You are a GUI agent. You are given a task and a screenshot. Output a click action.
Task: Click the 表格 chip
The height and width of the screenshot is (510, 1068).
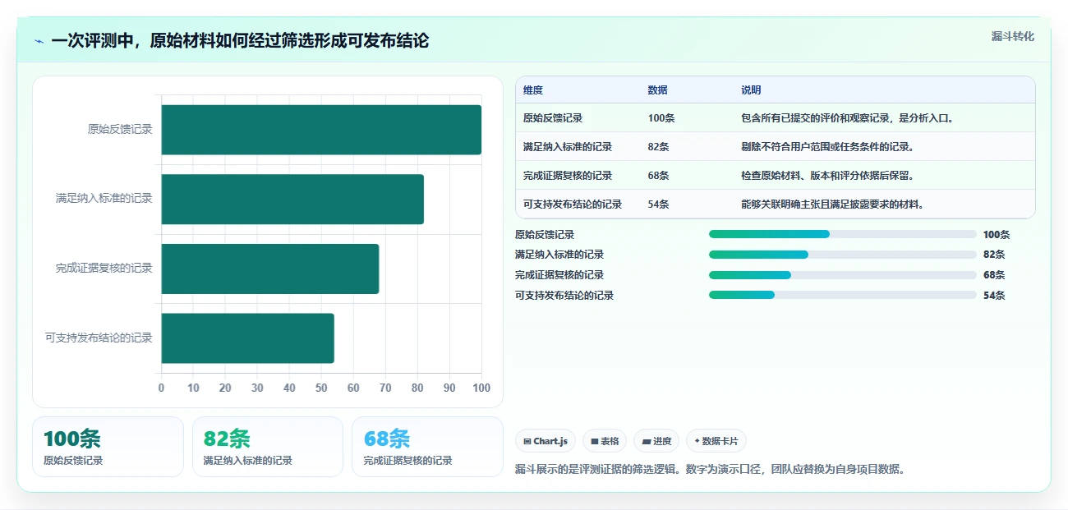click(x=605, y=441)
